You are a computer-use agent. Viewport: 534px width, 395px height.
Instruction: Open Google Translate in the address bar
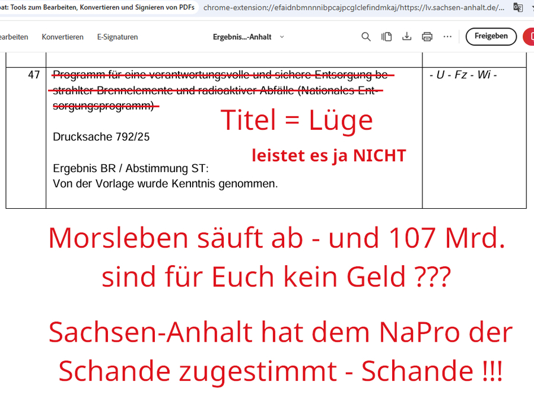517,8
